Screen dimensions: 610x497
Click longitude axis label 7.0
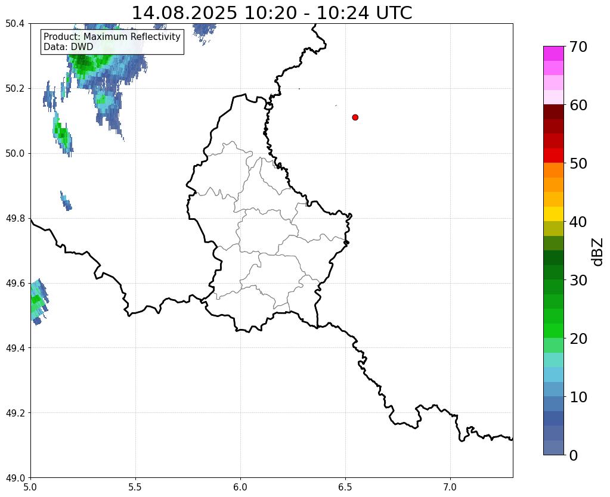pyautogui.click(x=450, y=487)
